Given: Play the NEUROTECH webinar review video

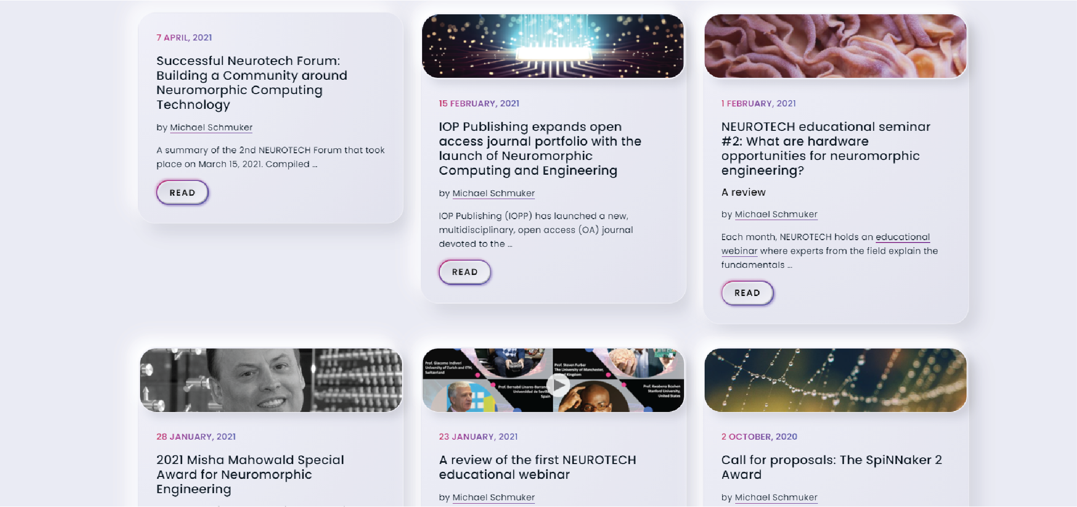Looking at the screenshot, I should pyautogui.click(x=558, y=385).
